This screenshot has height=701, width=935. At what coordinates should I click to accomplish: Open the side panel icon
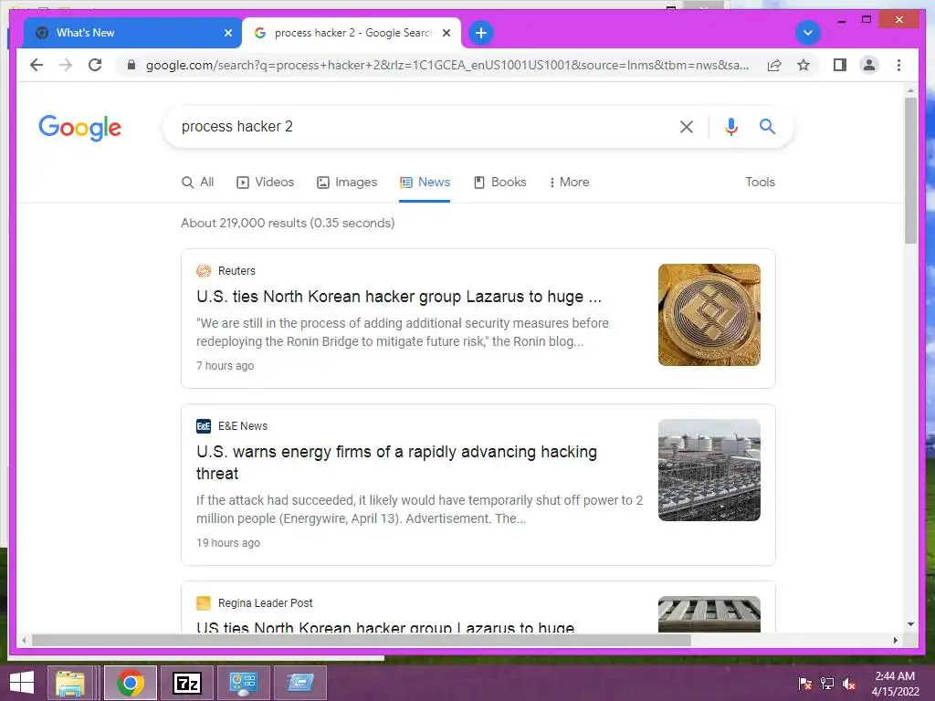(x=840, y=65)
